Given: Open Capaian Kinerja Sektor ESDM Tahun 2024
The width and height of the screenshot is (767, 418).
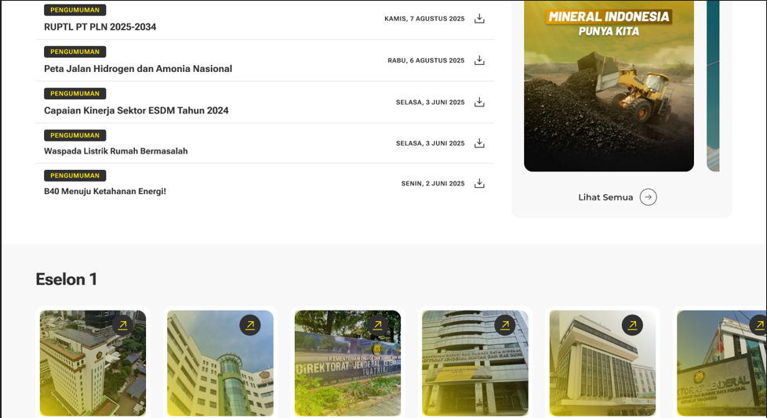Looking at the screenshot, I should (x=136, y=111).
